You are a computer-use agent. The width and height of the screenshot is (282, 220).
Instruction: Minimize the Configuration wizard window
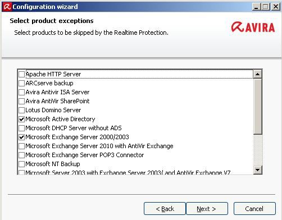click(256, 7)
